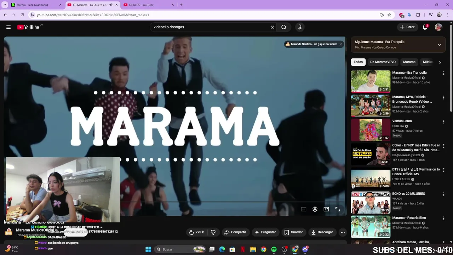Viewport: 453px width, 255px height.
Task: Go back in browser history
Action: coord(5,15)
